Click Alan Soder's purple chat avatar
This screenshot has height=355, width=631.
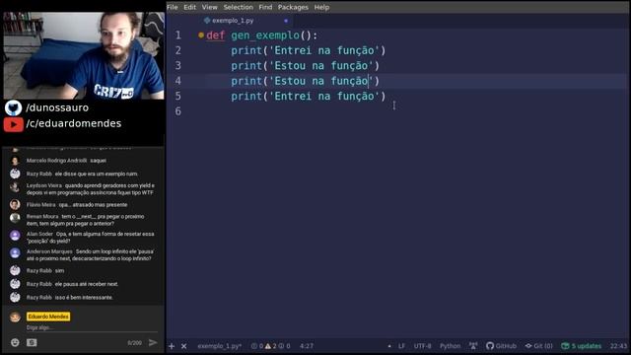[15, 235]
